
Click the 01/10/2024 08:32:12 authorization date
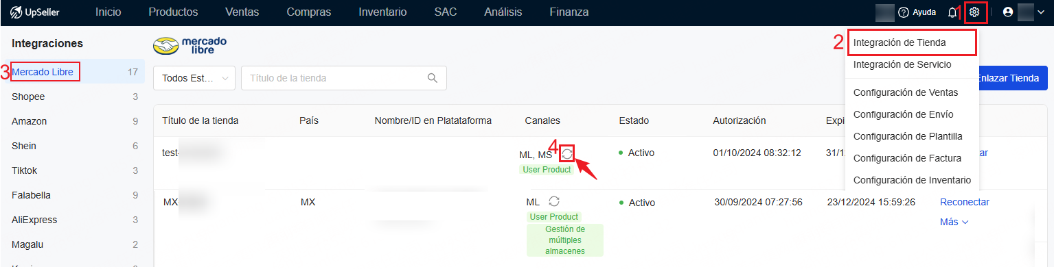point(757,153)
